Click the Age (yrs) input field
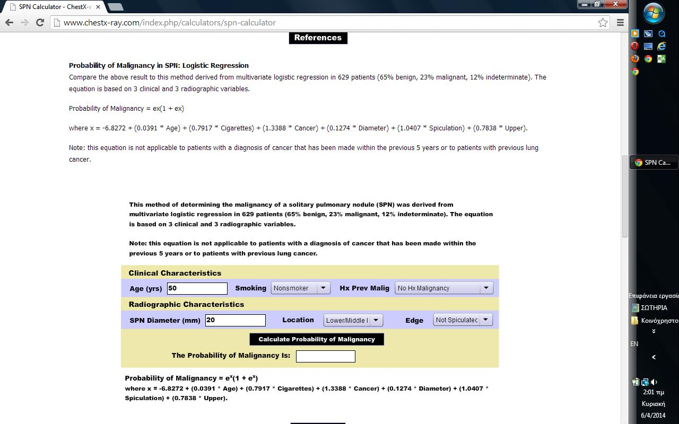679x424 pixels. pos(197,288)
